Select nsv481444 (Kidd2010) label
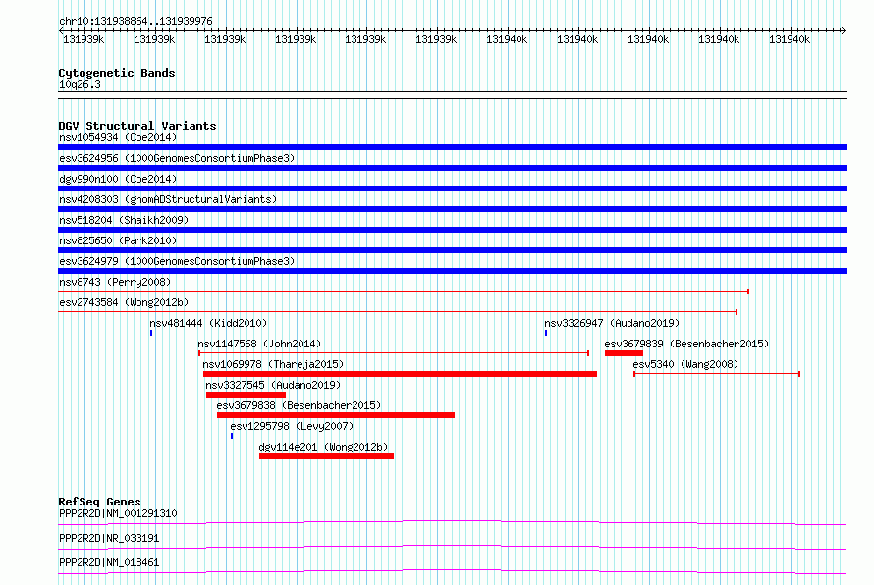This screenshot has height=585, width=874. (x=208, y=323)
